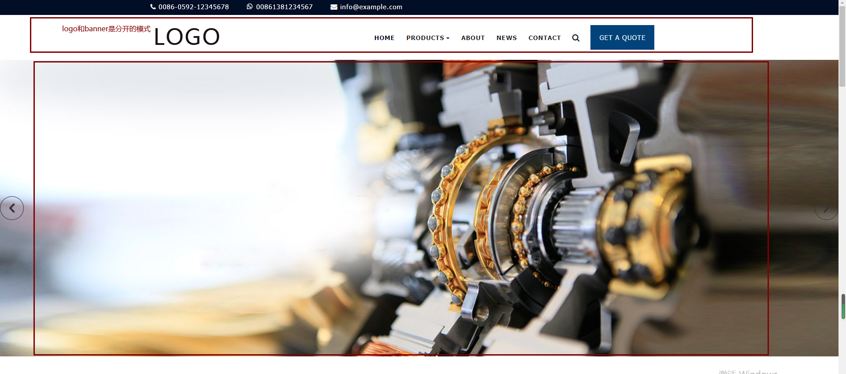846x374 pixels.
Task: Open the PRODUCTS menu item
Action: pyautogui.click(x=425, y=38)
